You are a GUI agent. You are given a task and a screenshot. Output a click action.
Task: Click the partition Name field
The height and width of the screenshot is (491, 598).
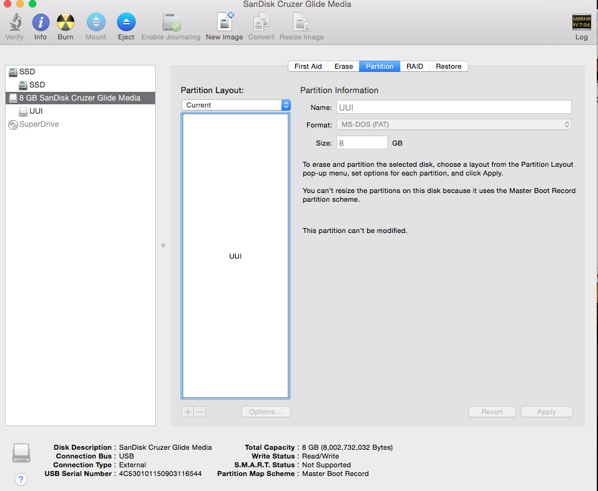tap(454, 107)
